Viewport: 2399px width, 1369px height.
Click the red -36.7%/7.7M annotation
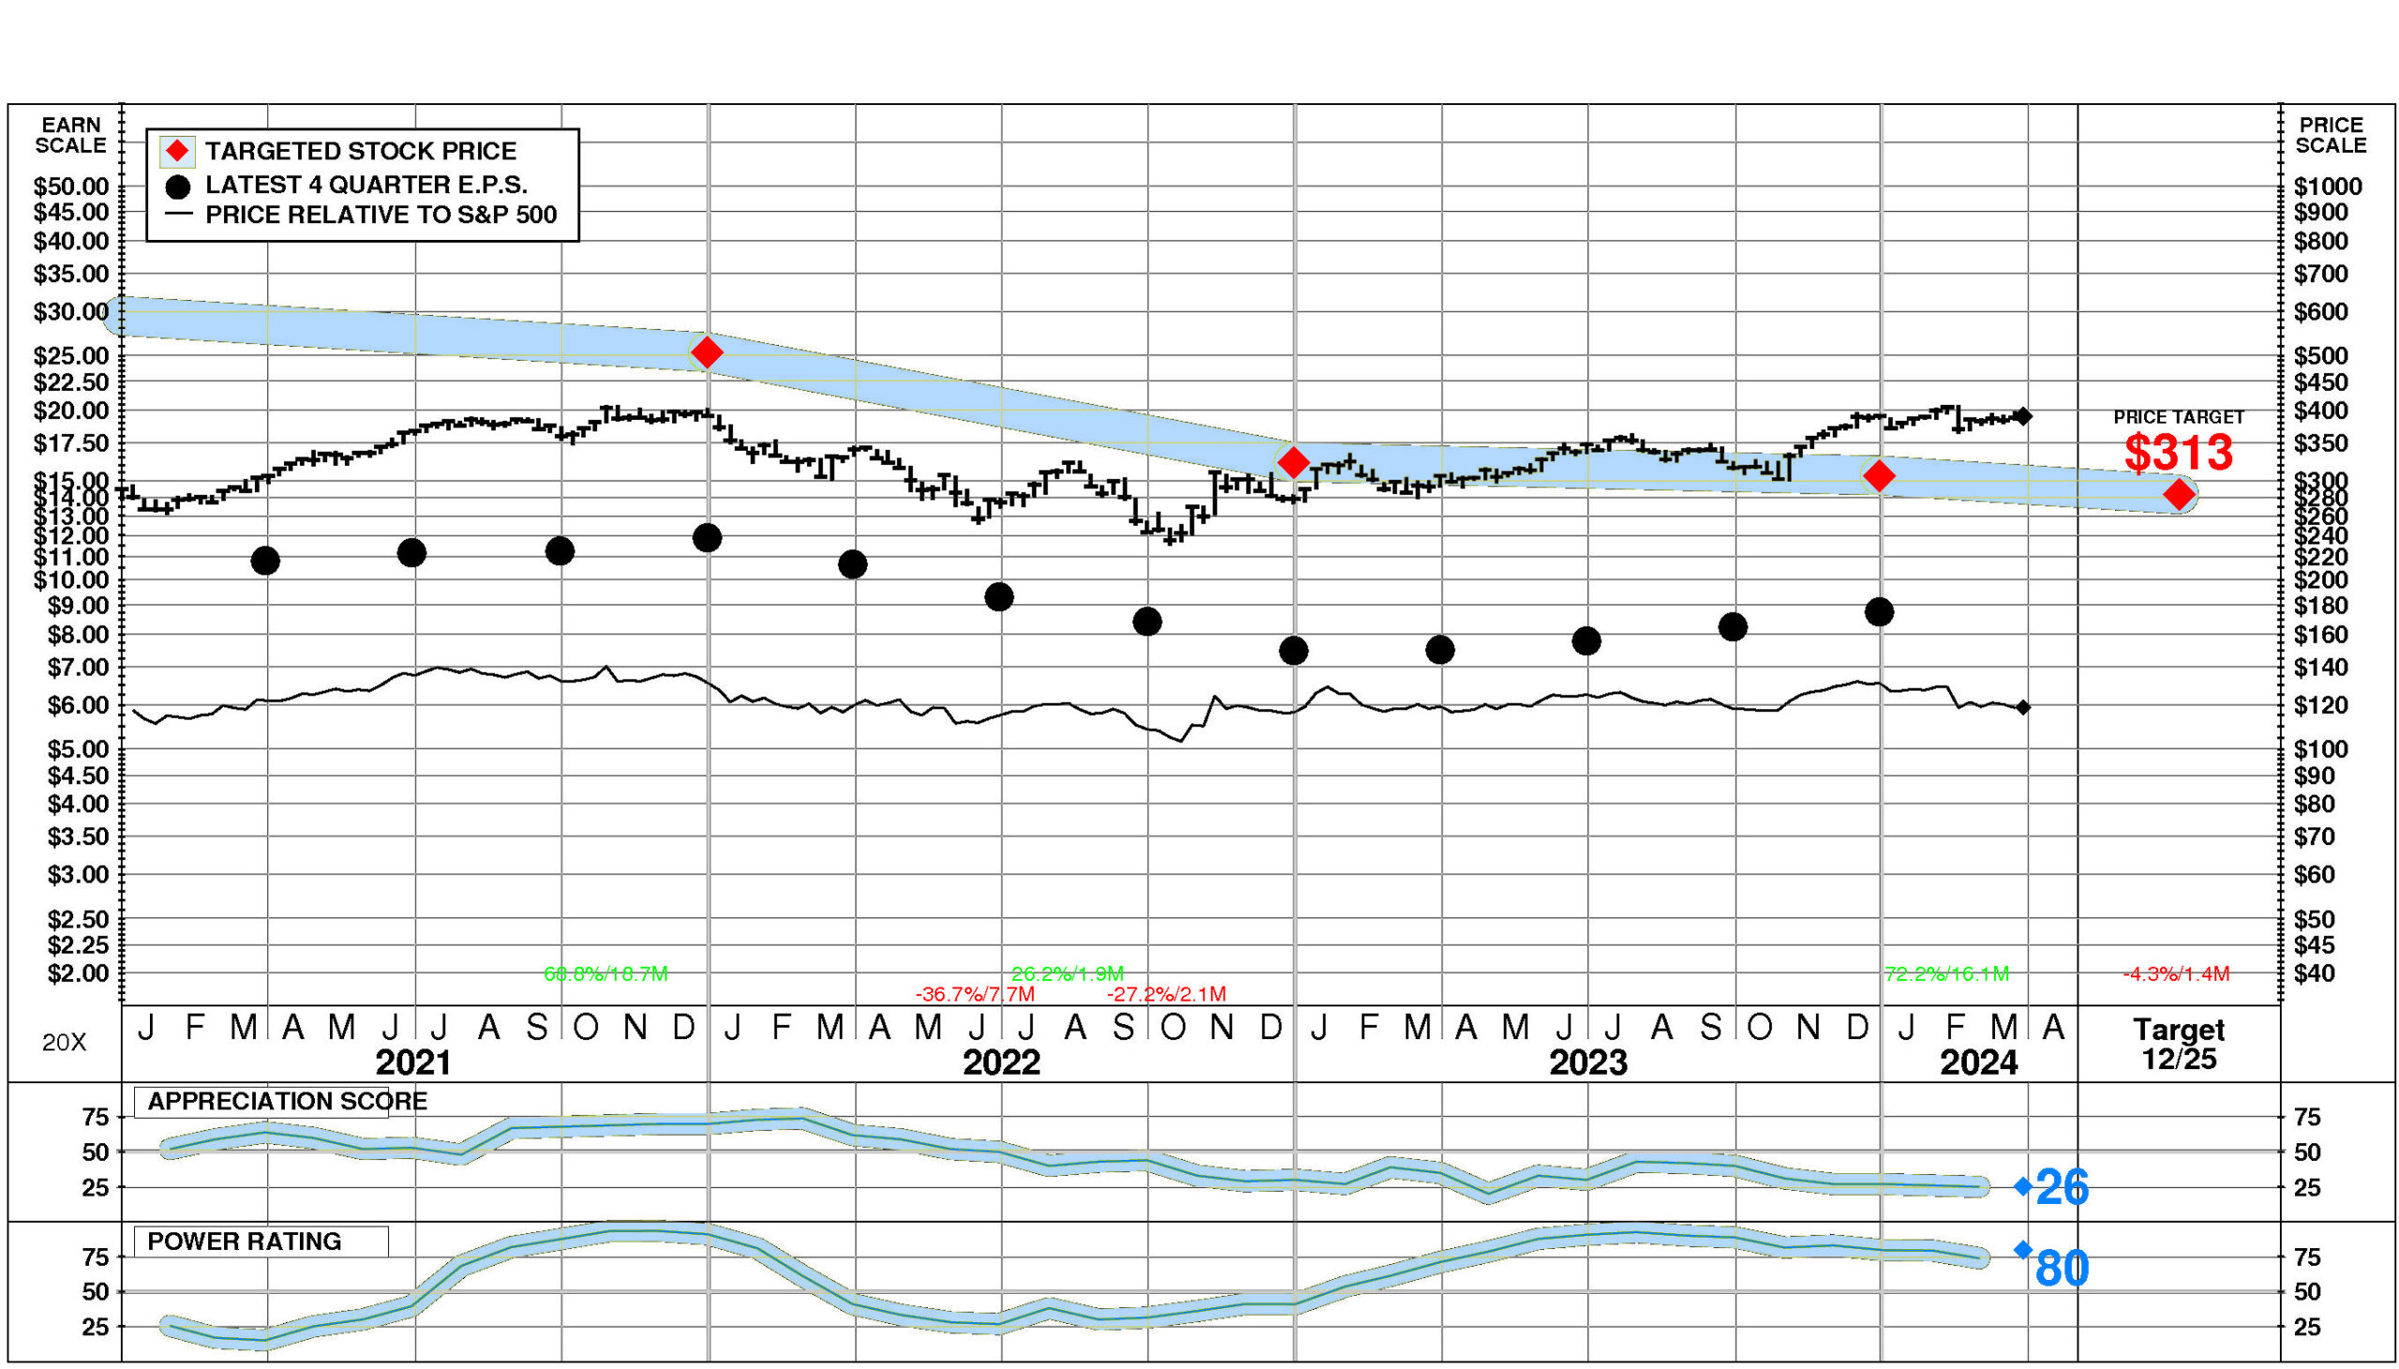[975, 994]
